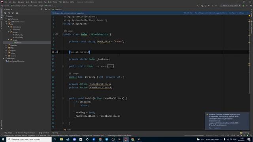Open the View menu
253x142 pixels.
point(15,2)
